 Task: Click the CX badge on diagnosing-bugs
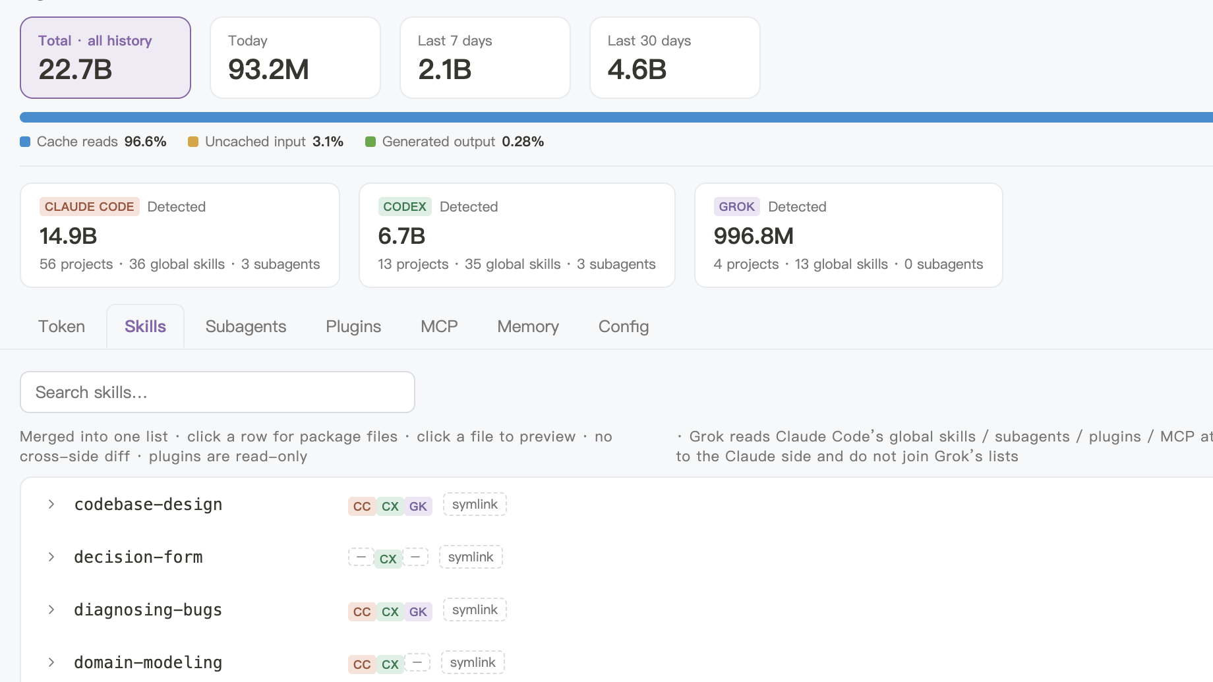[x=390, y=611]
